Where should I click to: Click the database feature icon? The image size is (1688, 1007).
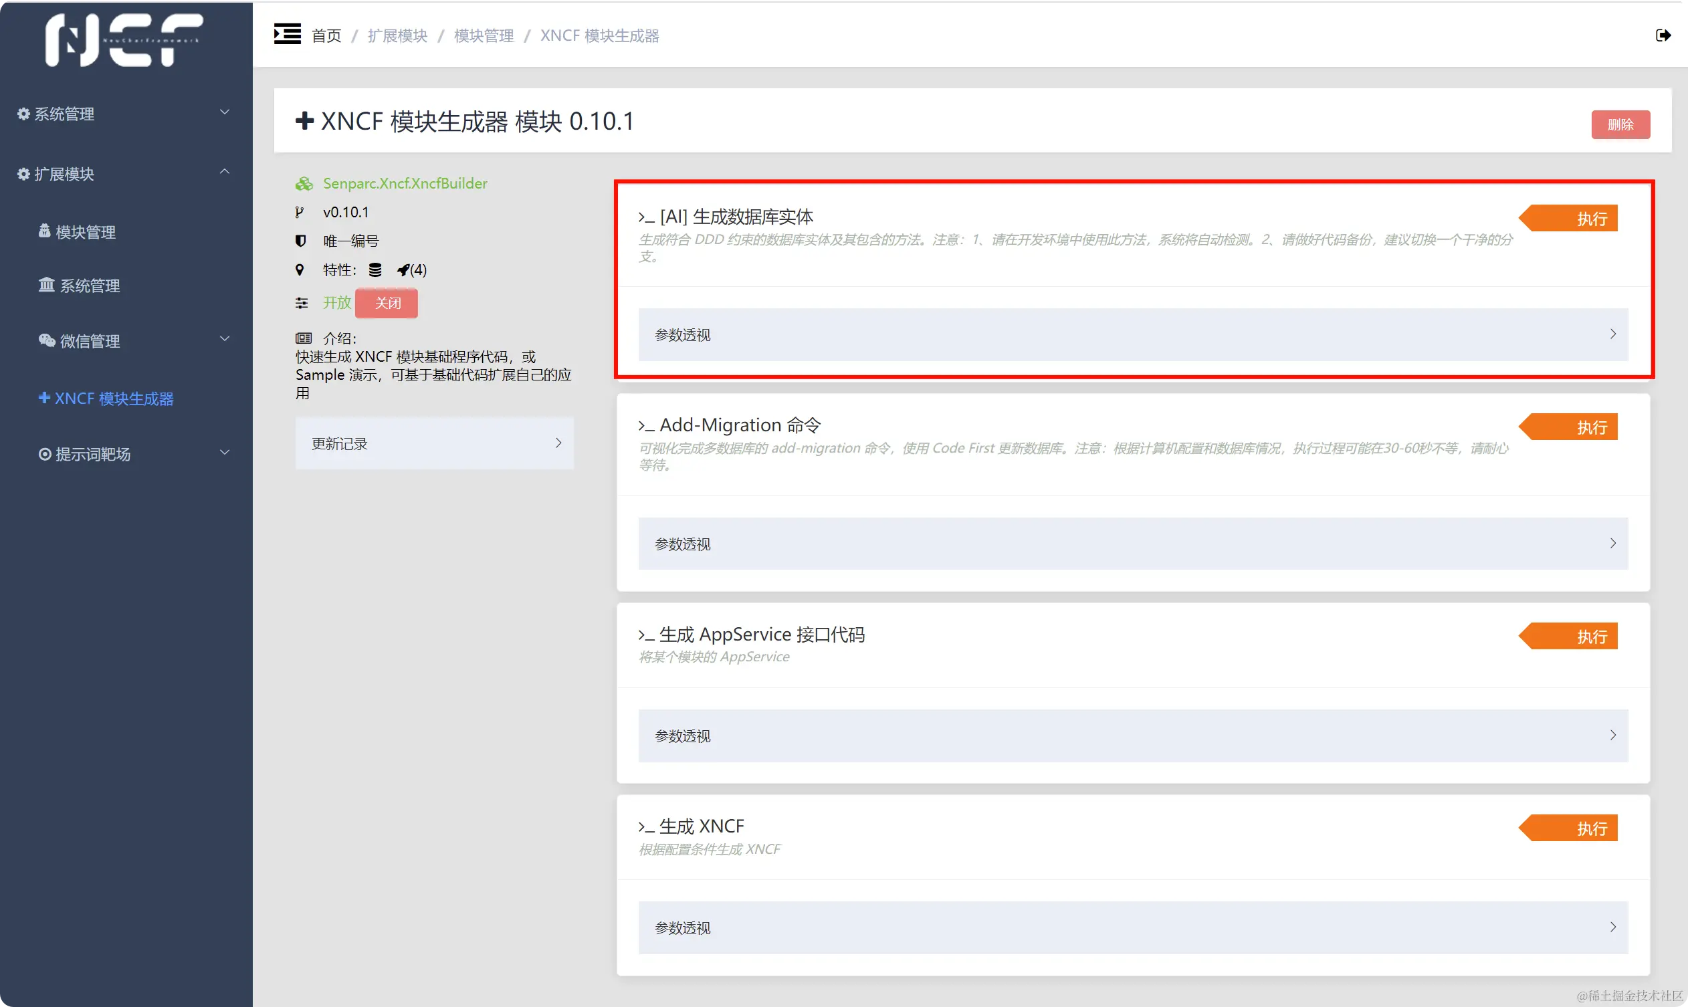[x=375, y=270]
